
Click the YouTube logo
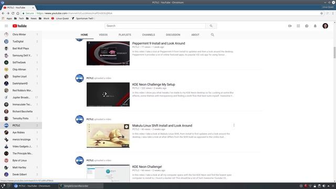pyautogui.click(x=19, y=26)
